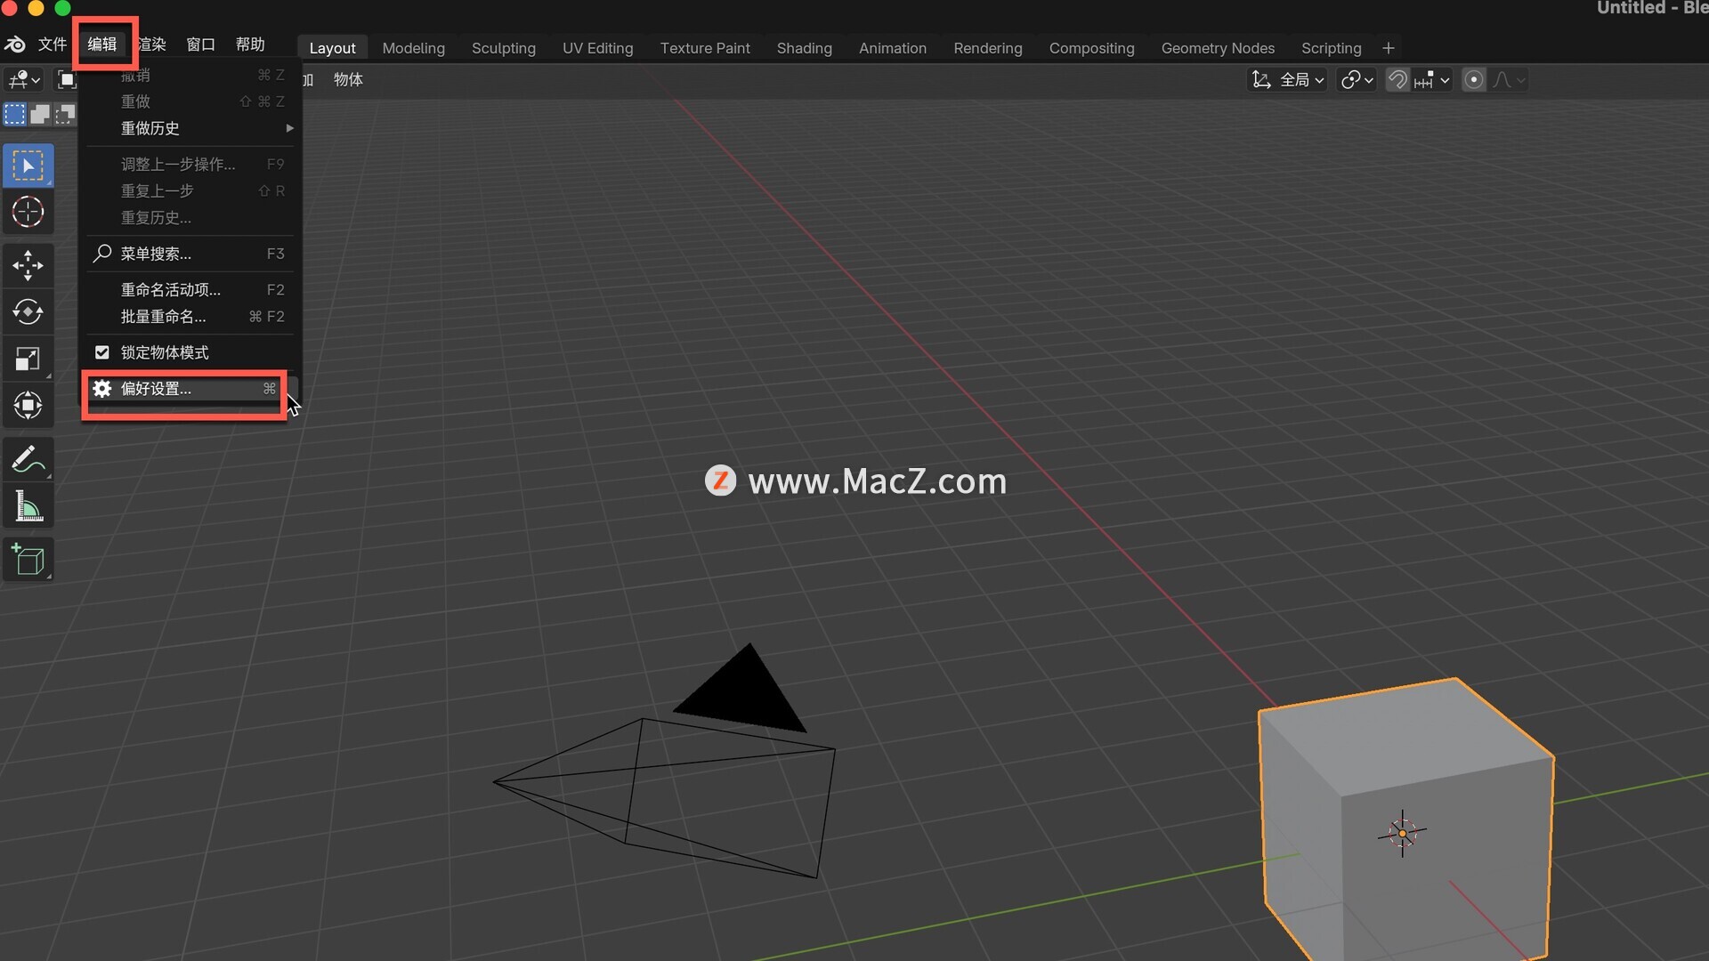Switch to the Layout workspace tab

click(332, 48)
